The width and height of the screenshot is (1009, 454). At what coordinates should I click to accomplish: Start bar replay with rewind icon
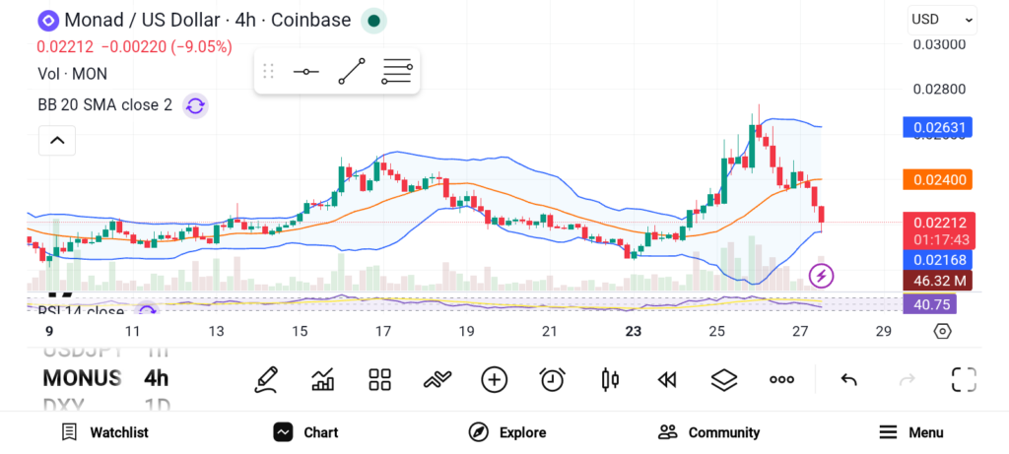(667, 379)
